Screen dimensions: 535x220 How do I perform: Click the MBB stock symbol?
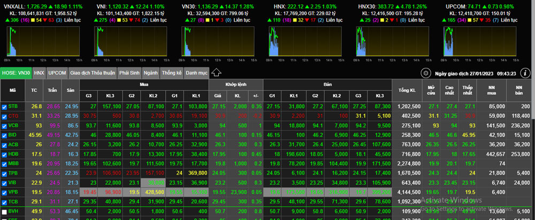(x=13, y=164)
